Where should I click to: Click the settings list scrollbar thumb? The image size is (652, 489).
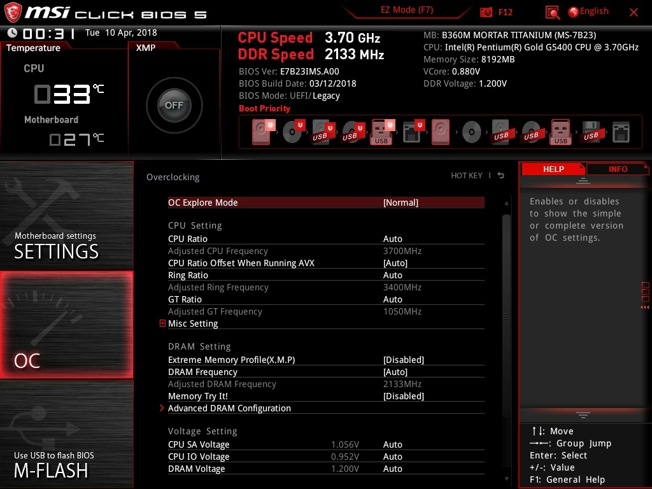click(x=506, y=316)
